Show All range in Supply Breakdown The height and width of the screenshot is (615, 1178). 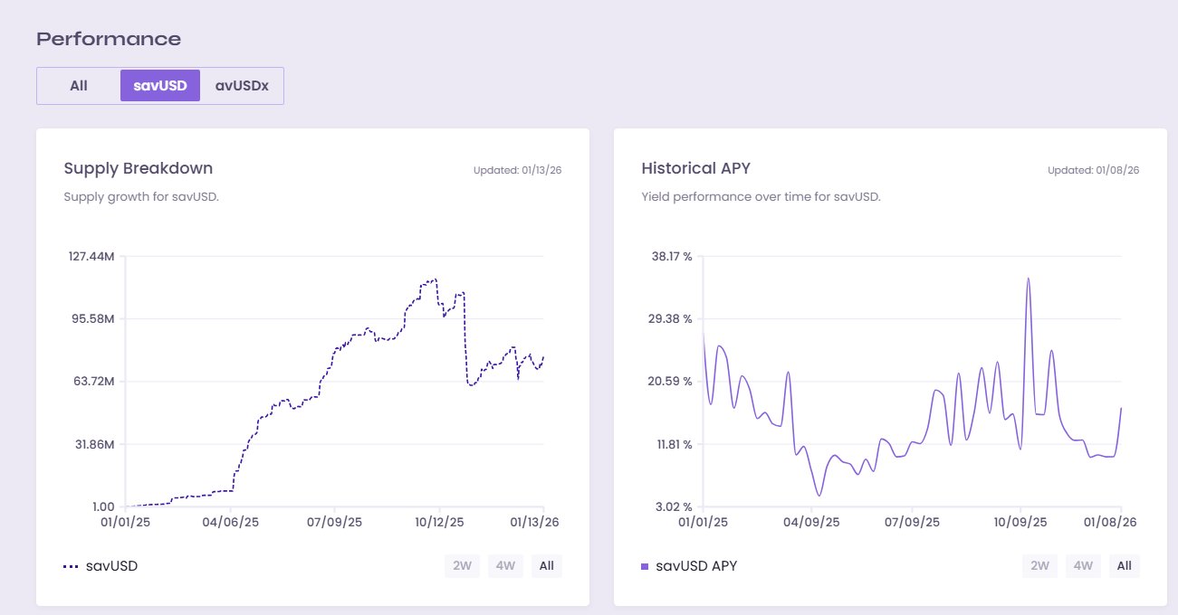(546, 566)
